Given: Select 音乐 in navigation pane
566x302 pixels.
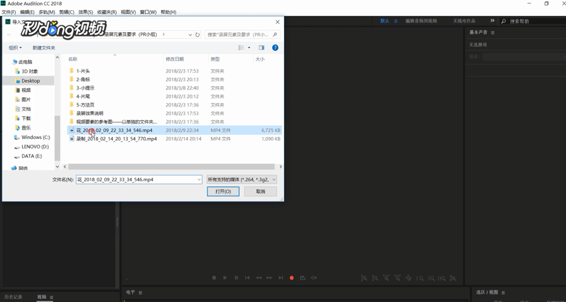Looking at the screenshot, I should 26,128.
